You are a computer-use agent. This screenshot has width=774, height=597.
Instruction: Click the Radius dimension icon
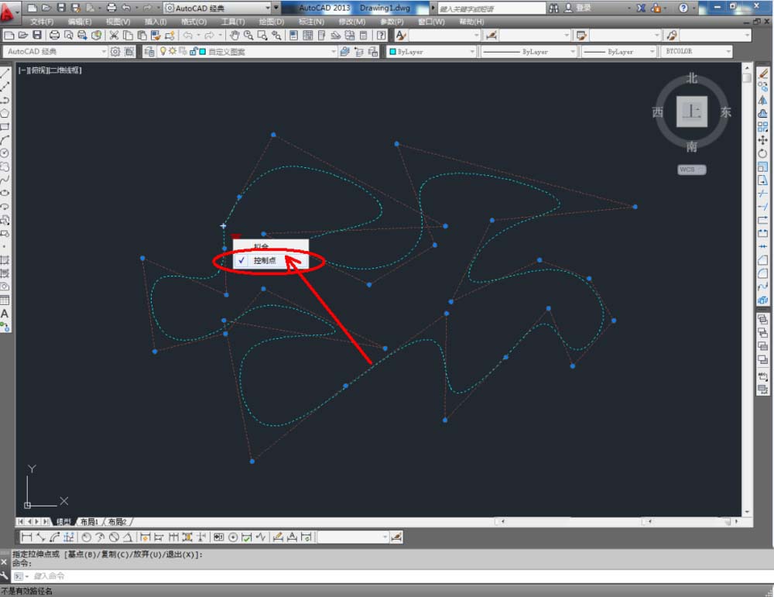(x=87, y=537)
